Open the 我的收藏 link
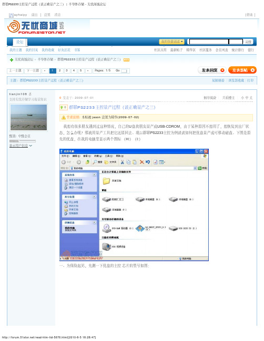The image size is (264, 341). click(48, 50)
